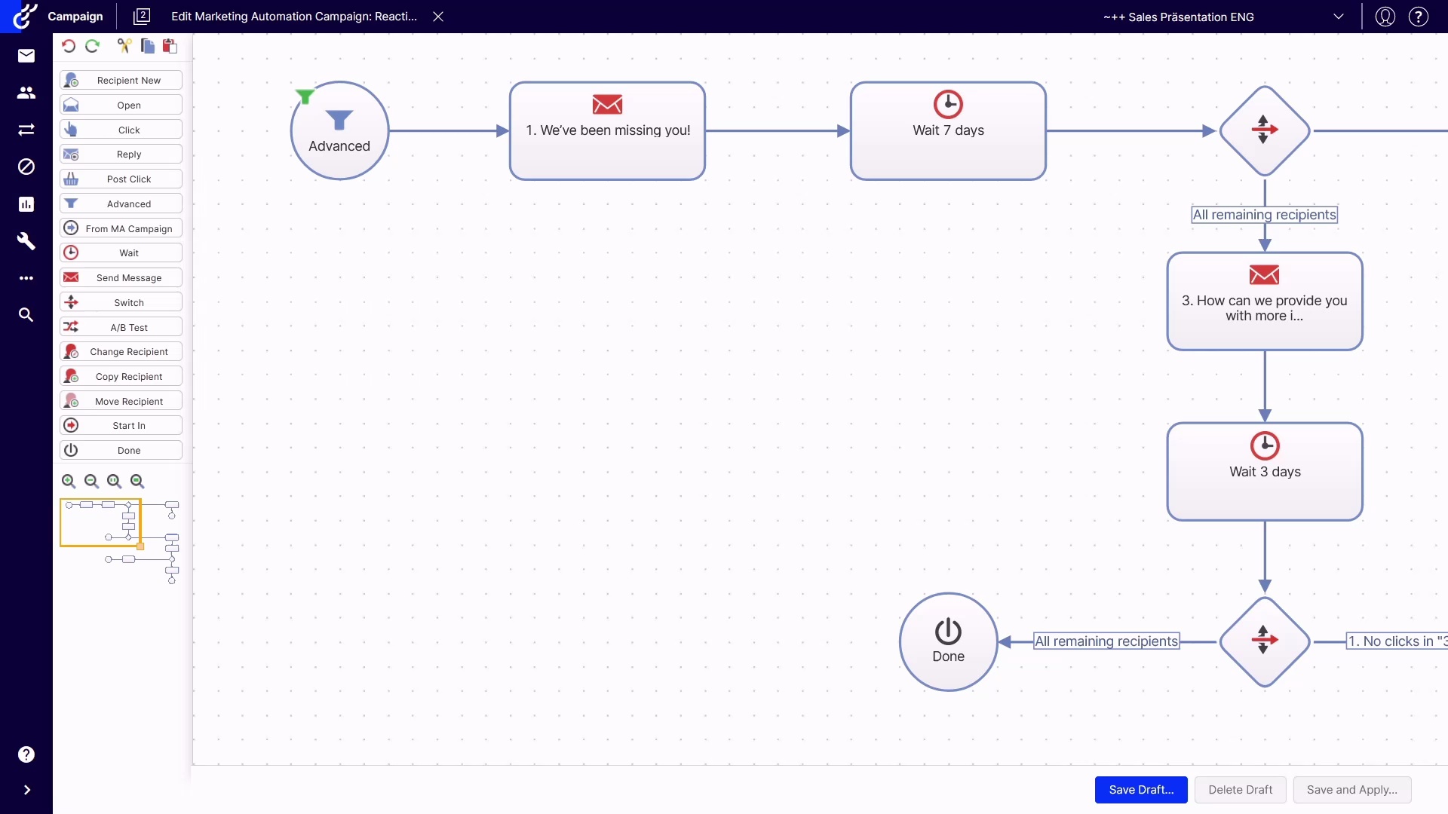
Task: Click the zoom in magnifier icon
Action: tap(68, 481)
